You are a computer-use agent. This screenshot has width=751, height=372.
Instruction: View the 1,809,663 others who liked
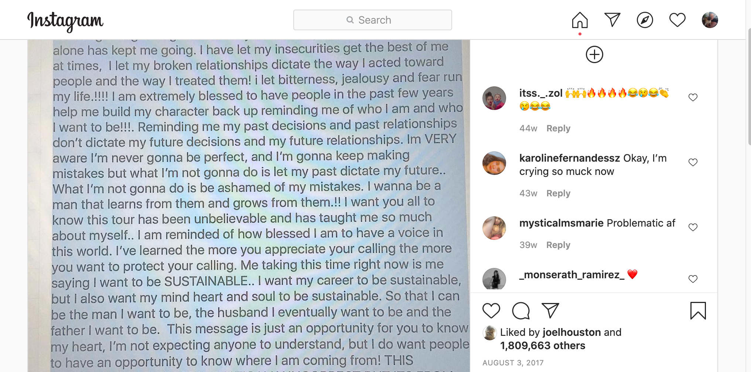pyautogui.click(x=543, y=346)
